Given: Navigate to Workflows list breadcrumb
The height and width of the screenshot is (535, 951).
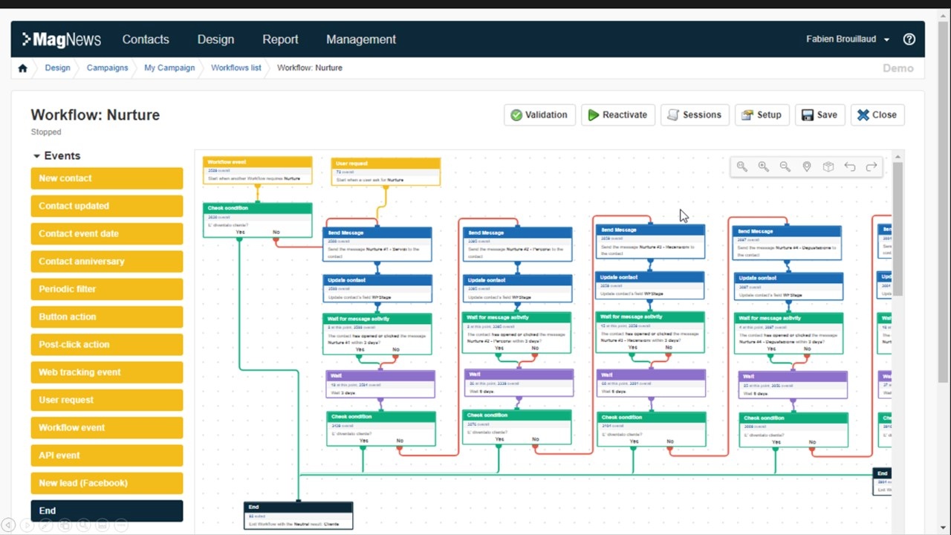Looking at the screenshot, I should [x=236, y=68].
